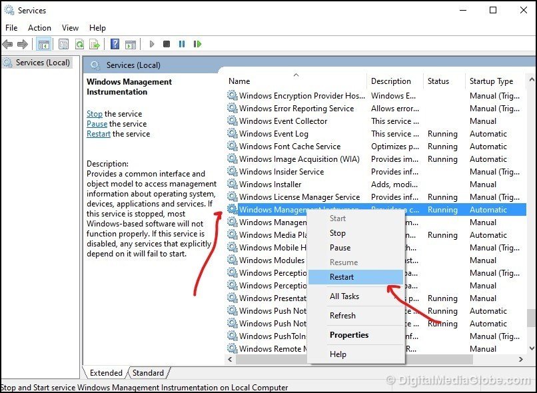This screenshot has width=537, height=393.
Task: Choose Pause in the context menu
Action: 356,248
